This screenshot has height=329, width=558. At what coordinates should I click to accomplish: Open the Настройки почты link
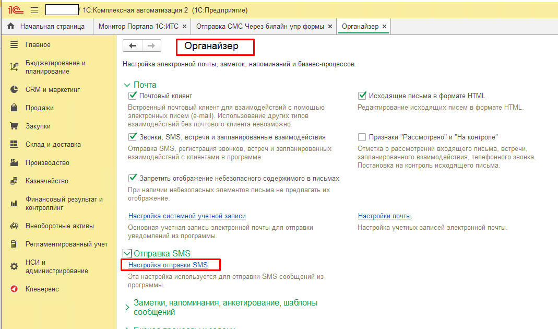click(x=384, y=216)
